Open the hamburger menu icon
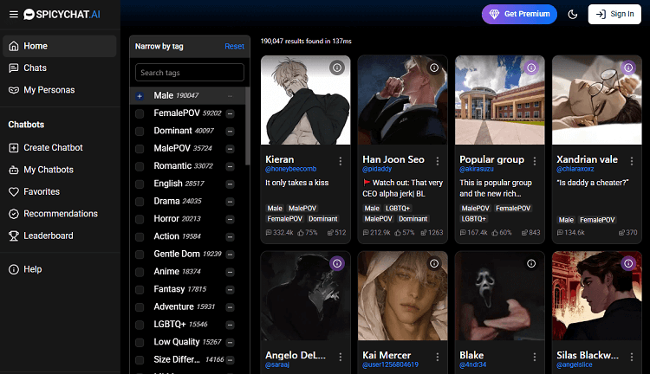Viewport: 650px width, 374px height. (14, 15)
